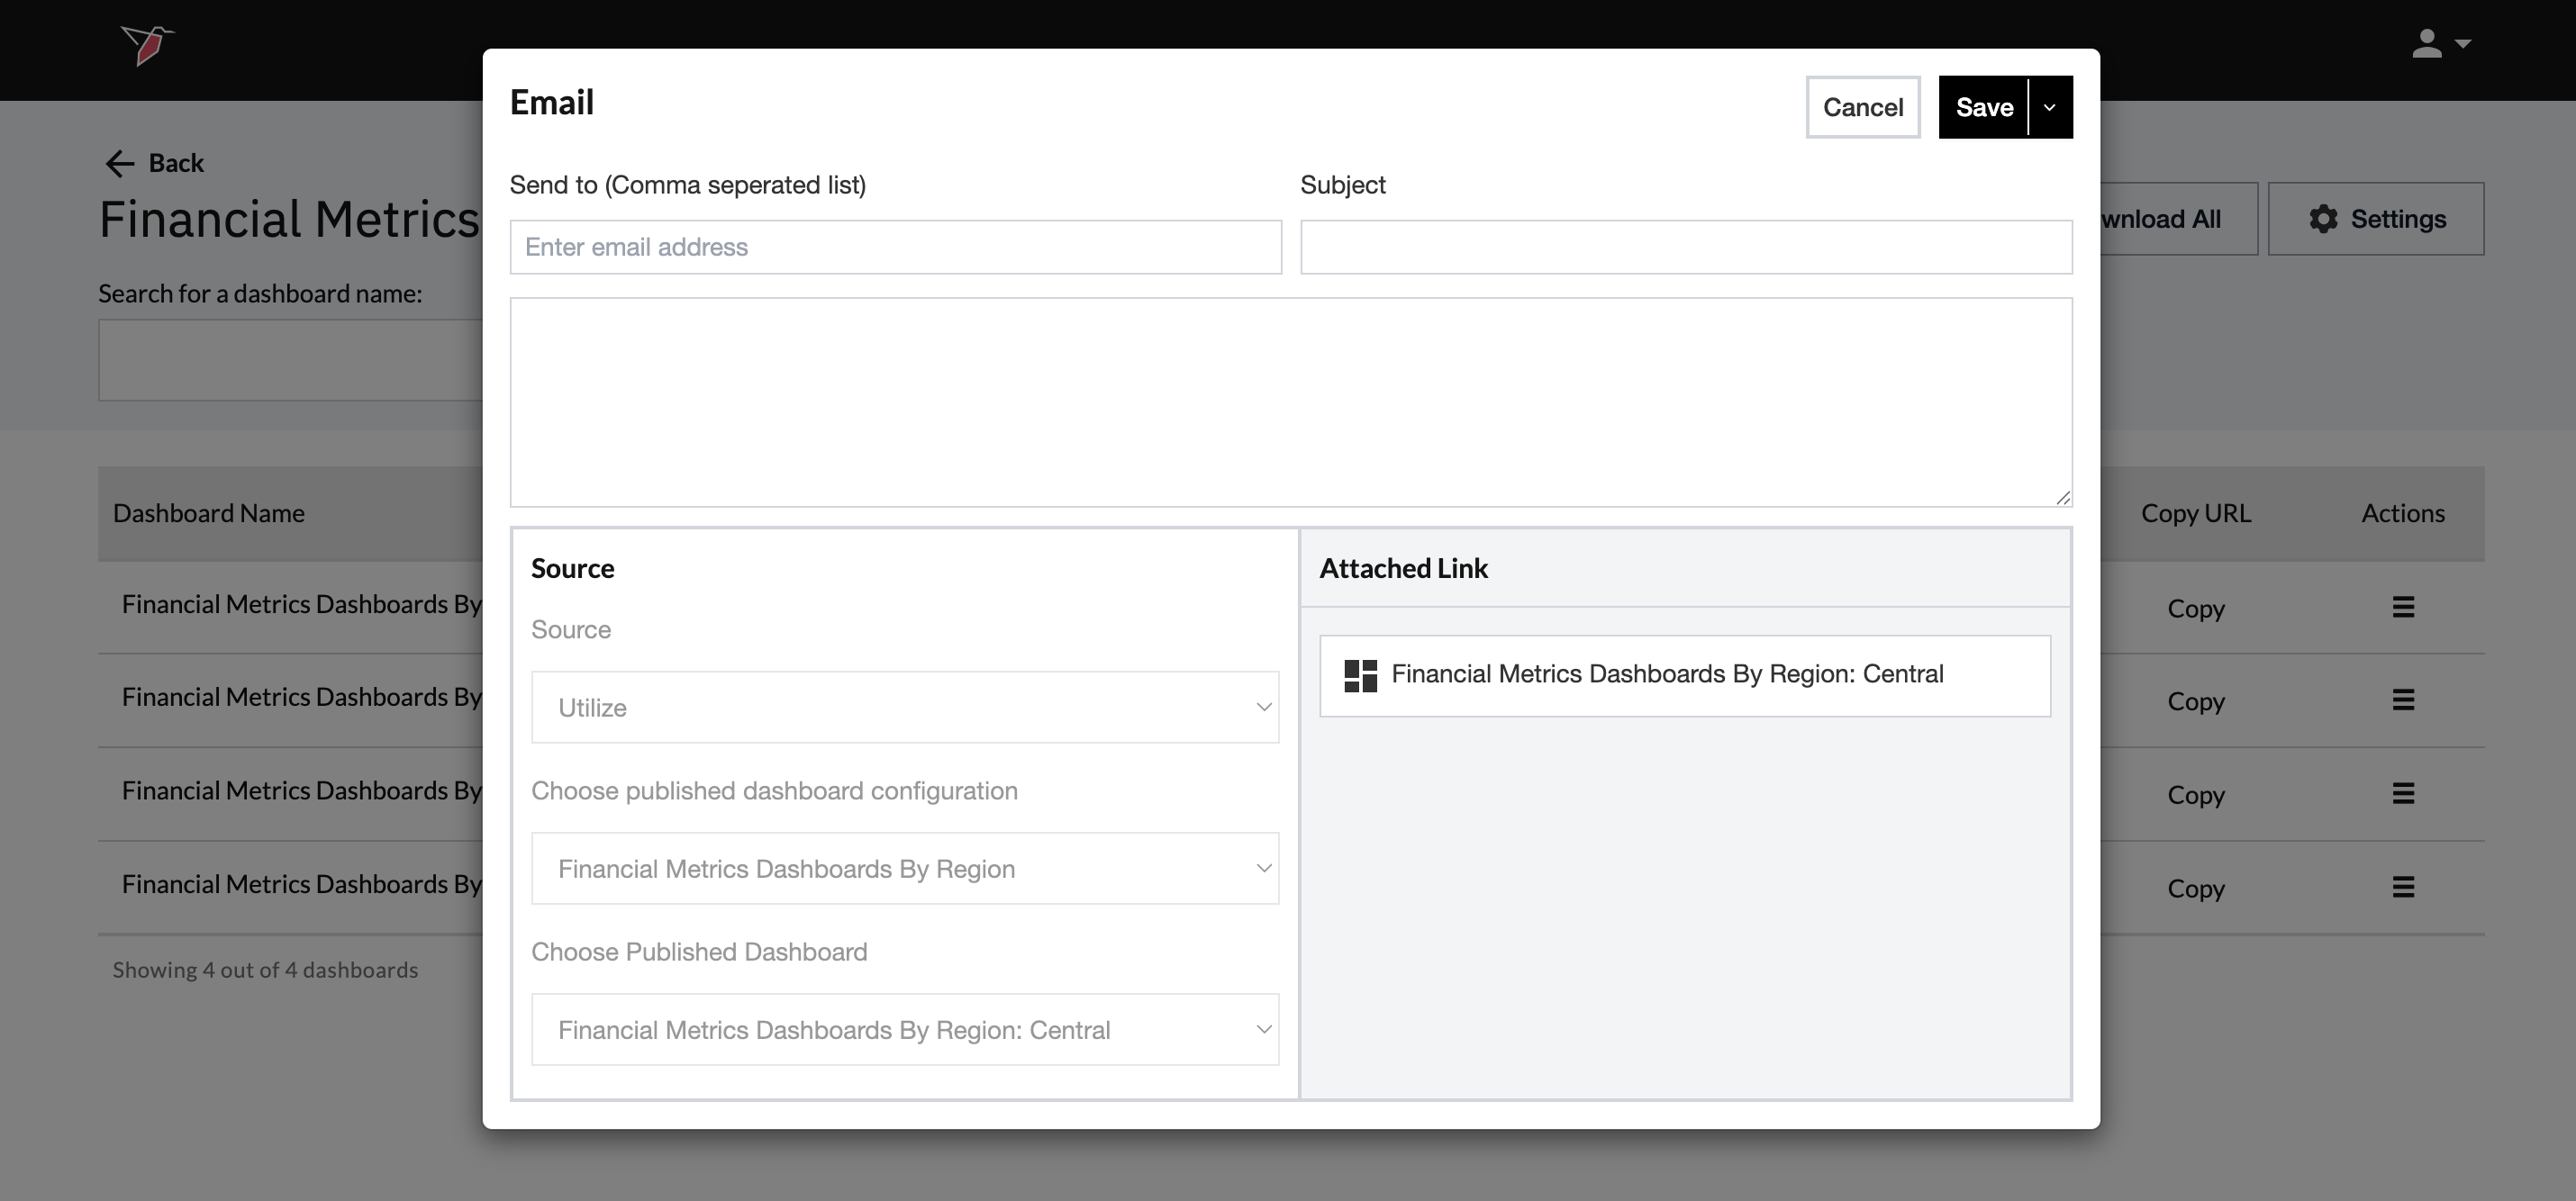Focus the Send to email address field
2576x1201 pixels.
point(895,247)
